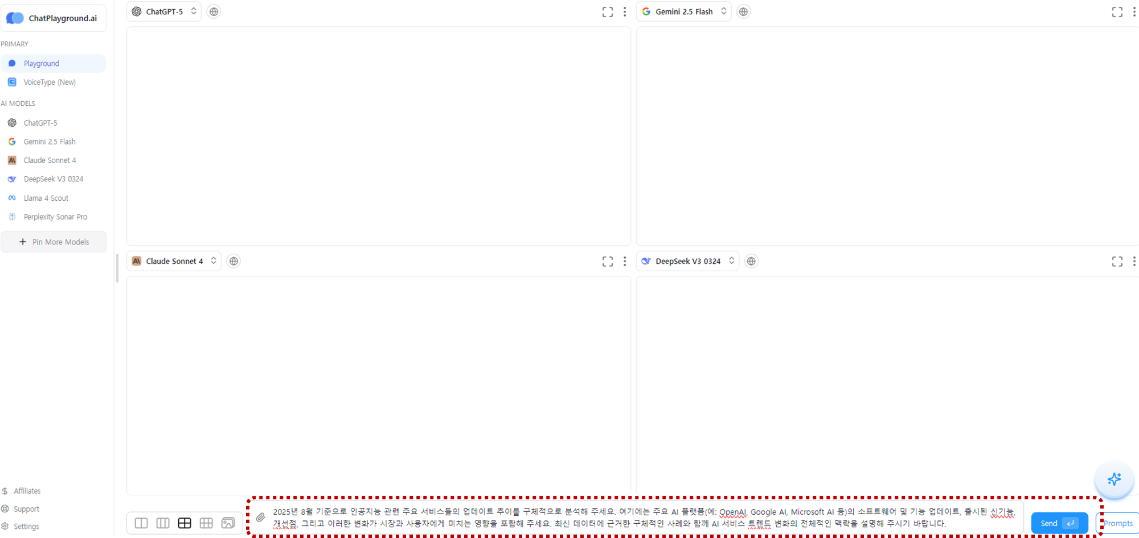
Task: Open the more options menu for Claude Sonnet 4 panel
Action: [625, 261]
